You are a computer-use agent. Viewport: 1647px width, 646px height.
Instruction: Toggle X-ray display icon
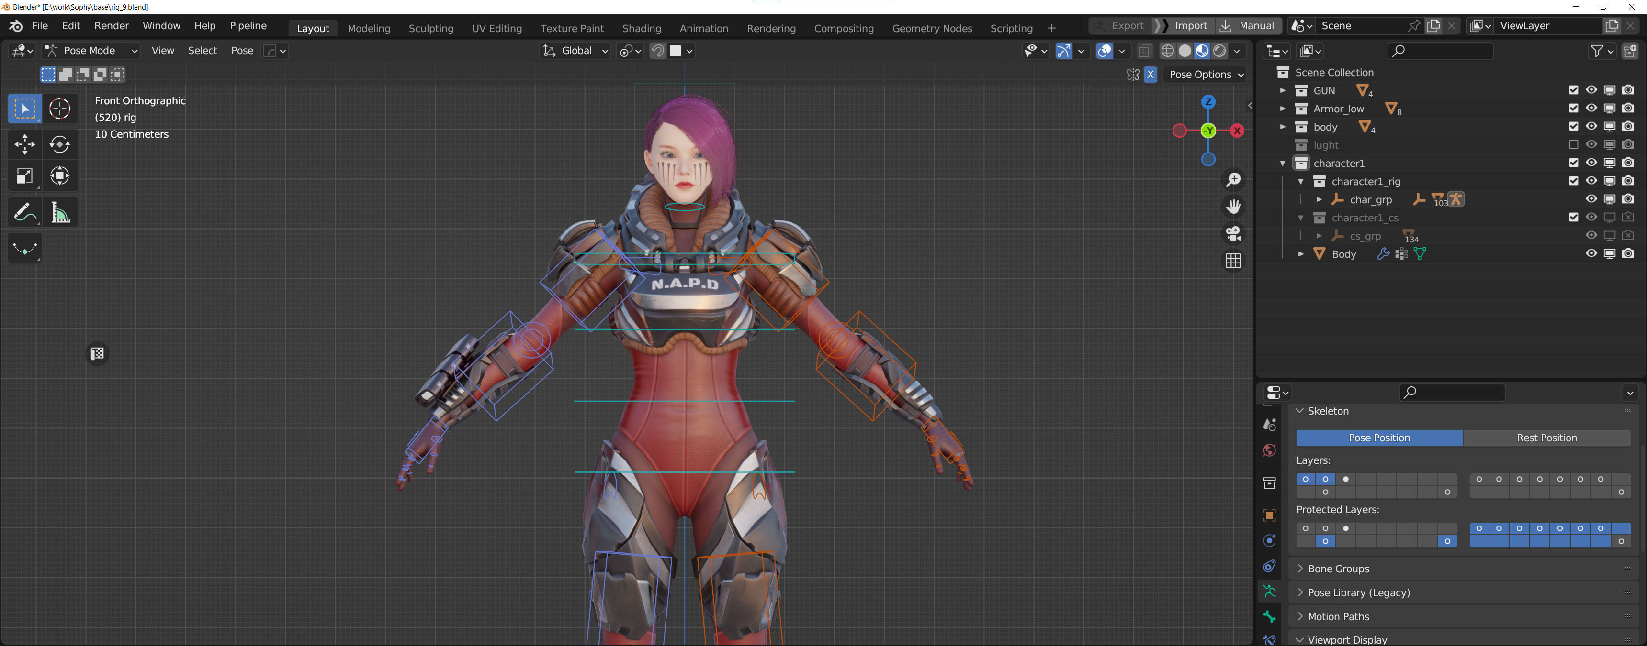[1144, 51]
